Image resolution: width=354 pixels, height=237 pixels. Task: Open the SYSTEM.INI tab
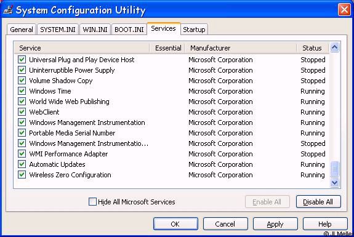point(58,30)
